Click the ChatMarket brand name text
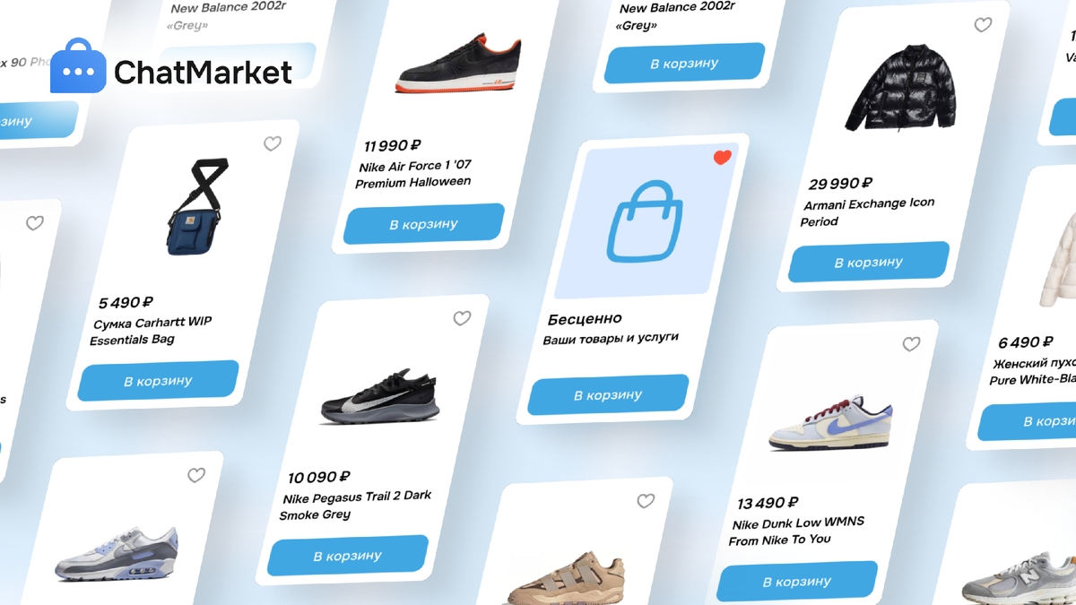This screenshot has height=605, width=1076. point(204,72)
